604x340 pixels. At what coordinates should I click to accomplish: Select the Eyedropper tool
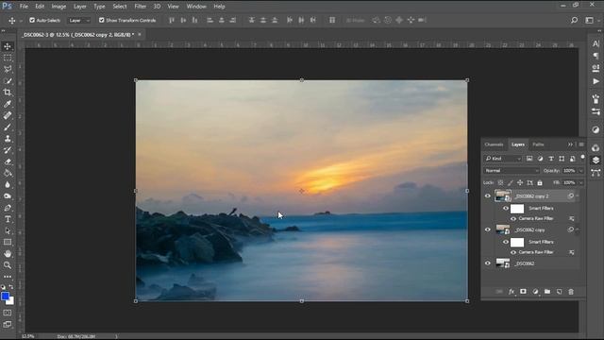click(x=8, y=104)
